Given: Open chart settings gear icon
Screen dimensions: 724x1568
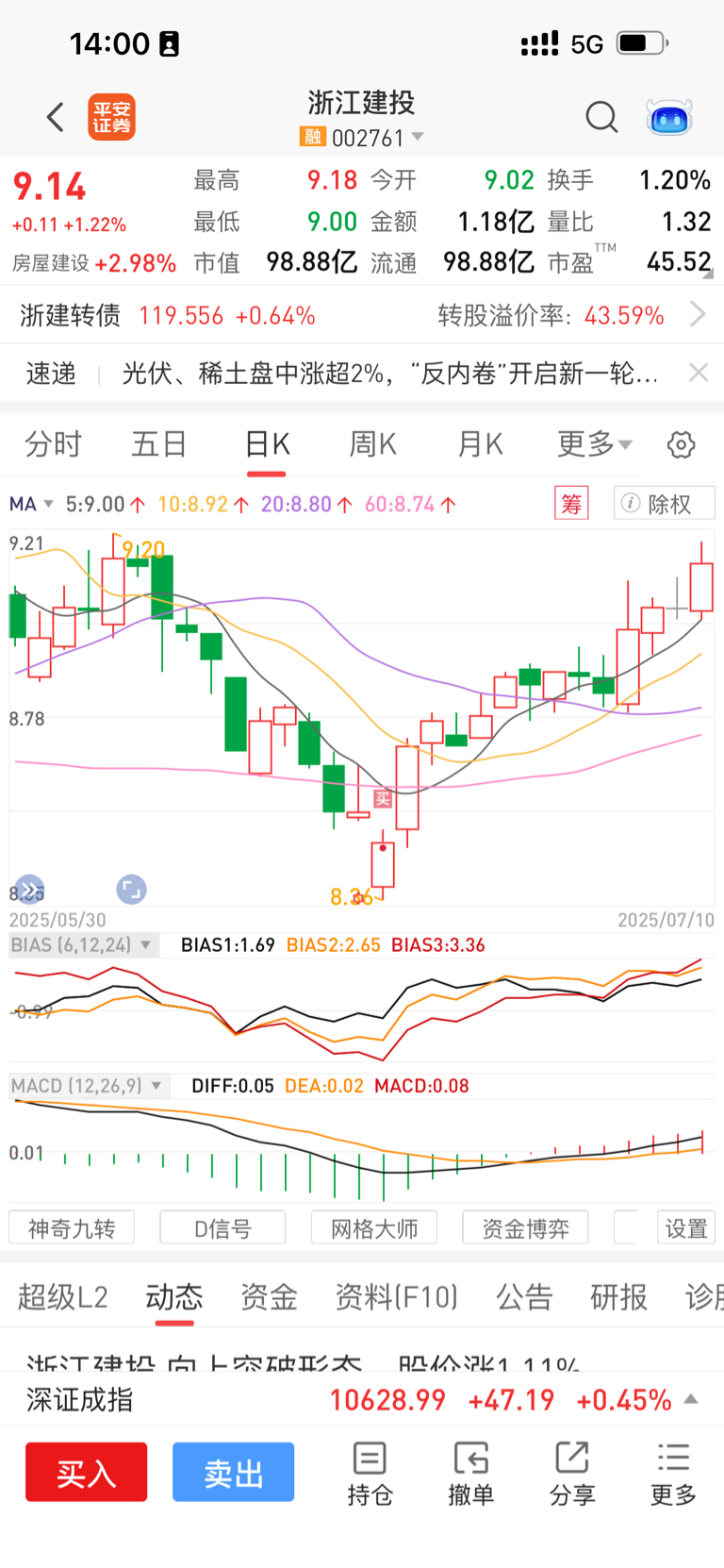Looking at the screenshot, I should click(681, 444).
